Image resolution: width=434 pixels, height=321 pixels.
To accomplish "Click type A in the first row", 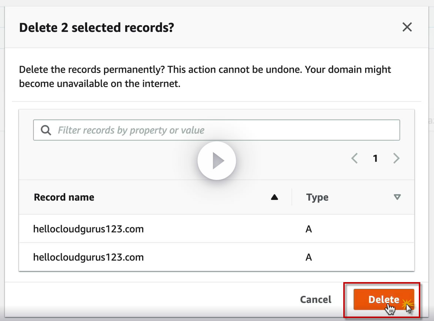I will pyautogui.click(x=309, y=229).
